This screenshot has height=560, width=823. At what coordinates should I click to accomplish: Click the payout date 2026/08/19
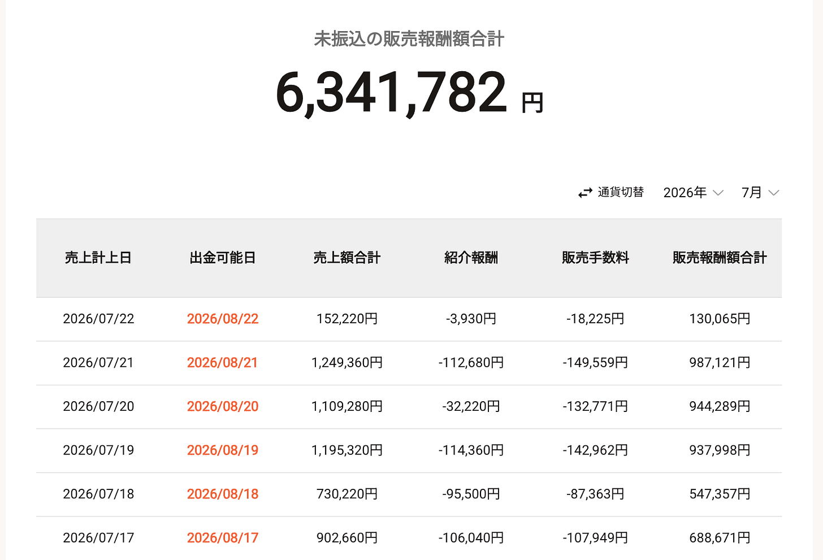pyautogui.click(x=223, y=450)
